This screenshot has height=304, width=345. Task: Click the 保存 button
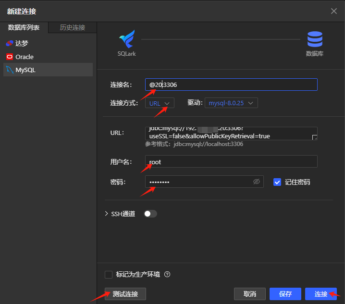(285, 294)
